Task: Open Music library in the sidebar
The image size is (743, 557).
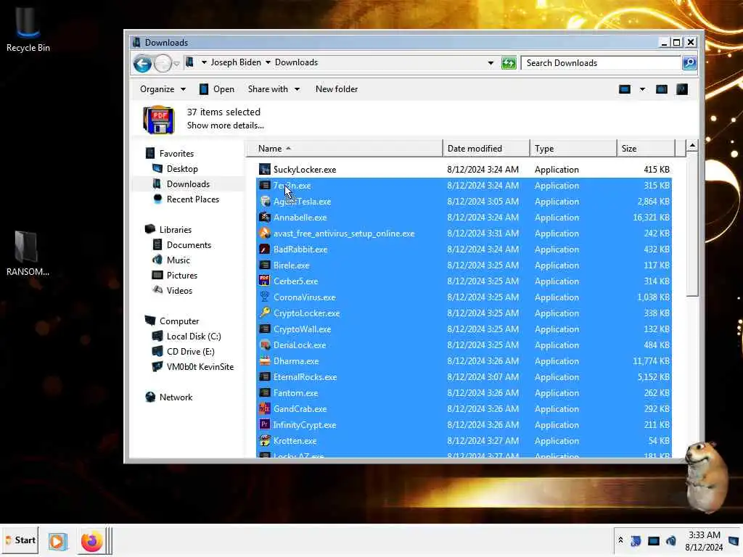Action: [x=178, y=260]
